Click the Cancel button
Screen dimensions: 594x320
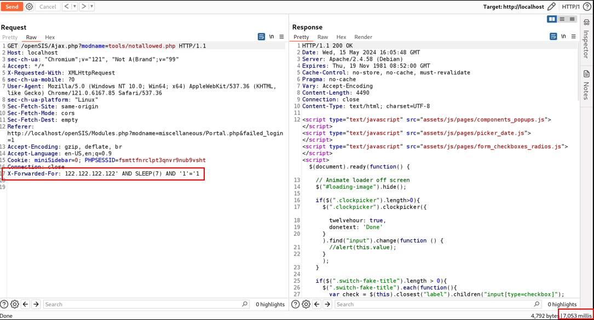tap(48, 7)
